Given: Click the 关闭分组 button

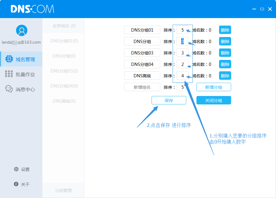Looking at the screenshot, I should tap(214, 101).
